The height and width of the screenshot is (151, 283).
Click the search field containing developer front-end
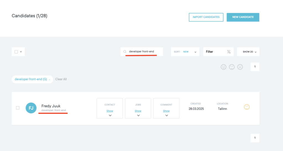click(144, 51)
